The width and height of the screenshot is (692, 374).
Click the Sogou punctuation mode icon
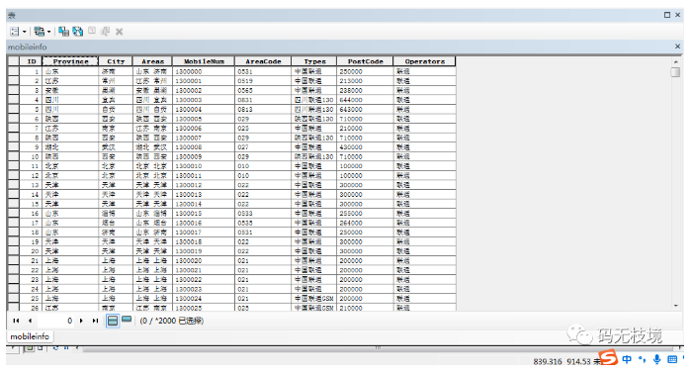pos(642,359)
